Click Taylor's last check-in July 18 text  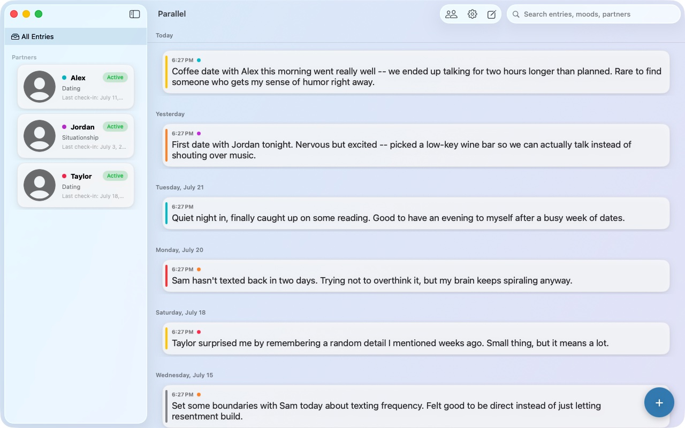(x=94, y=196)
